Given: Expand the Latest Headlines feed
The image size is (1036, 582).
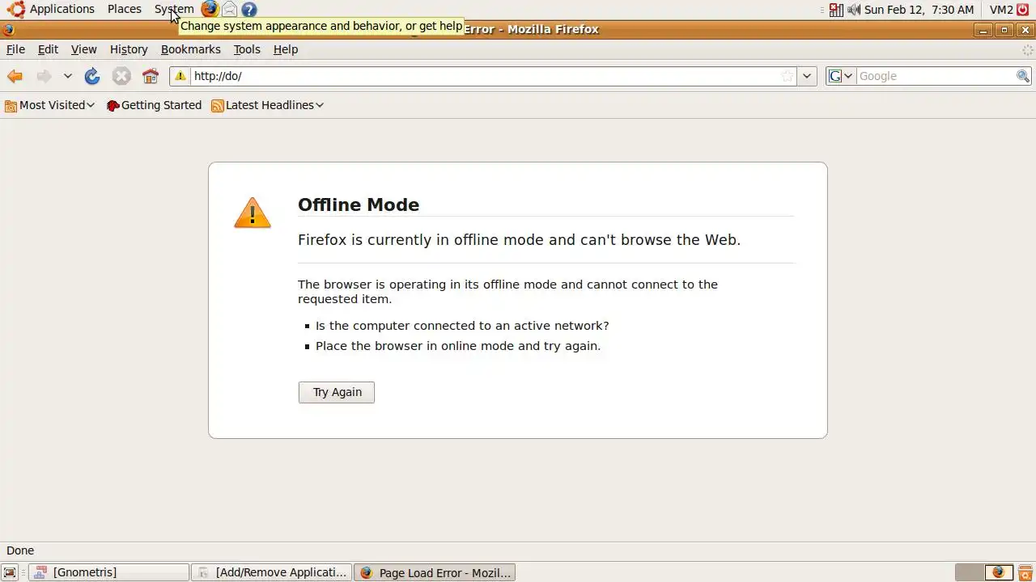Looking at the screenshot, I should [267, 105].
